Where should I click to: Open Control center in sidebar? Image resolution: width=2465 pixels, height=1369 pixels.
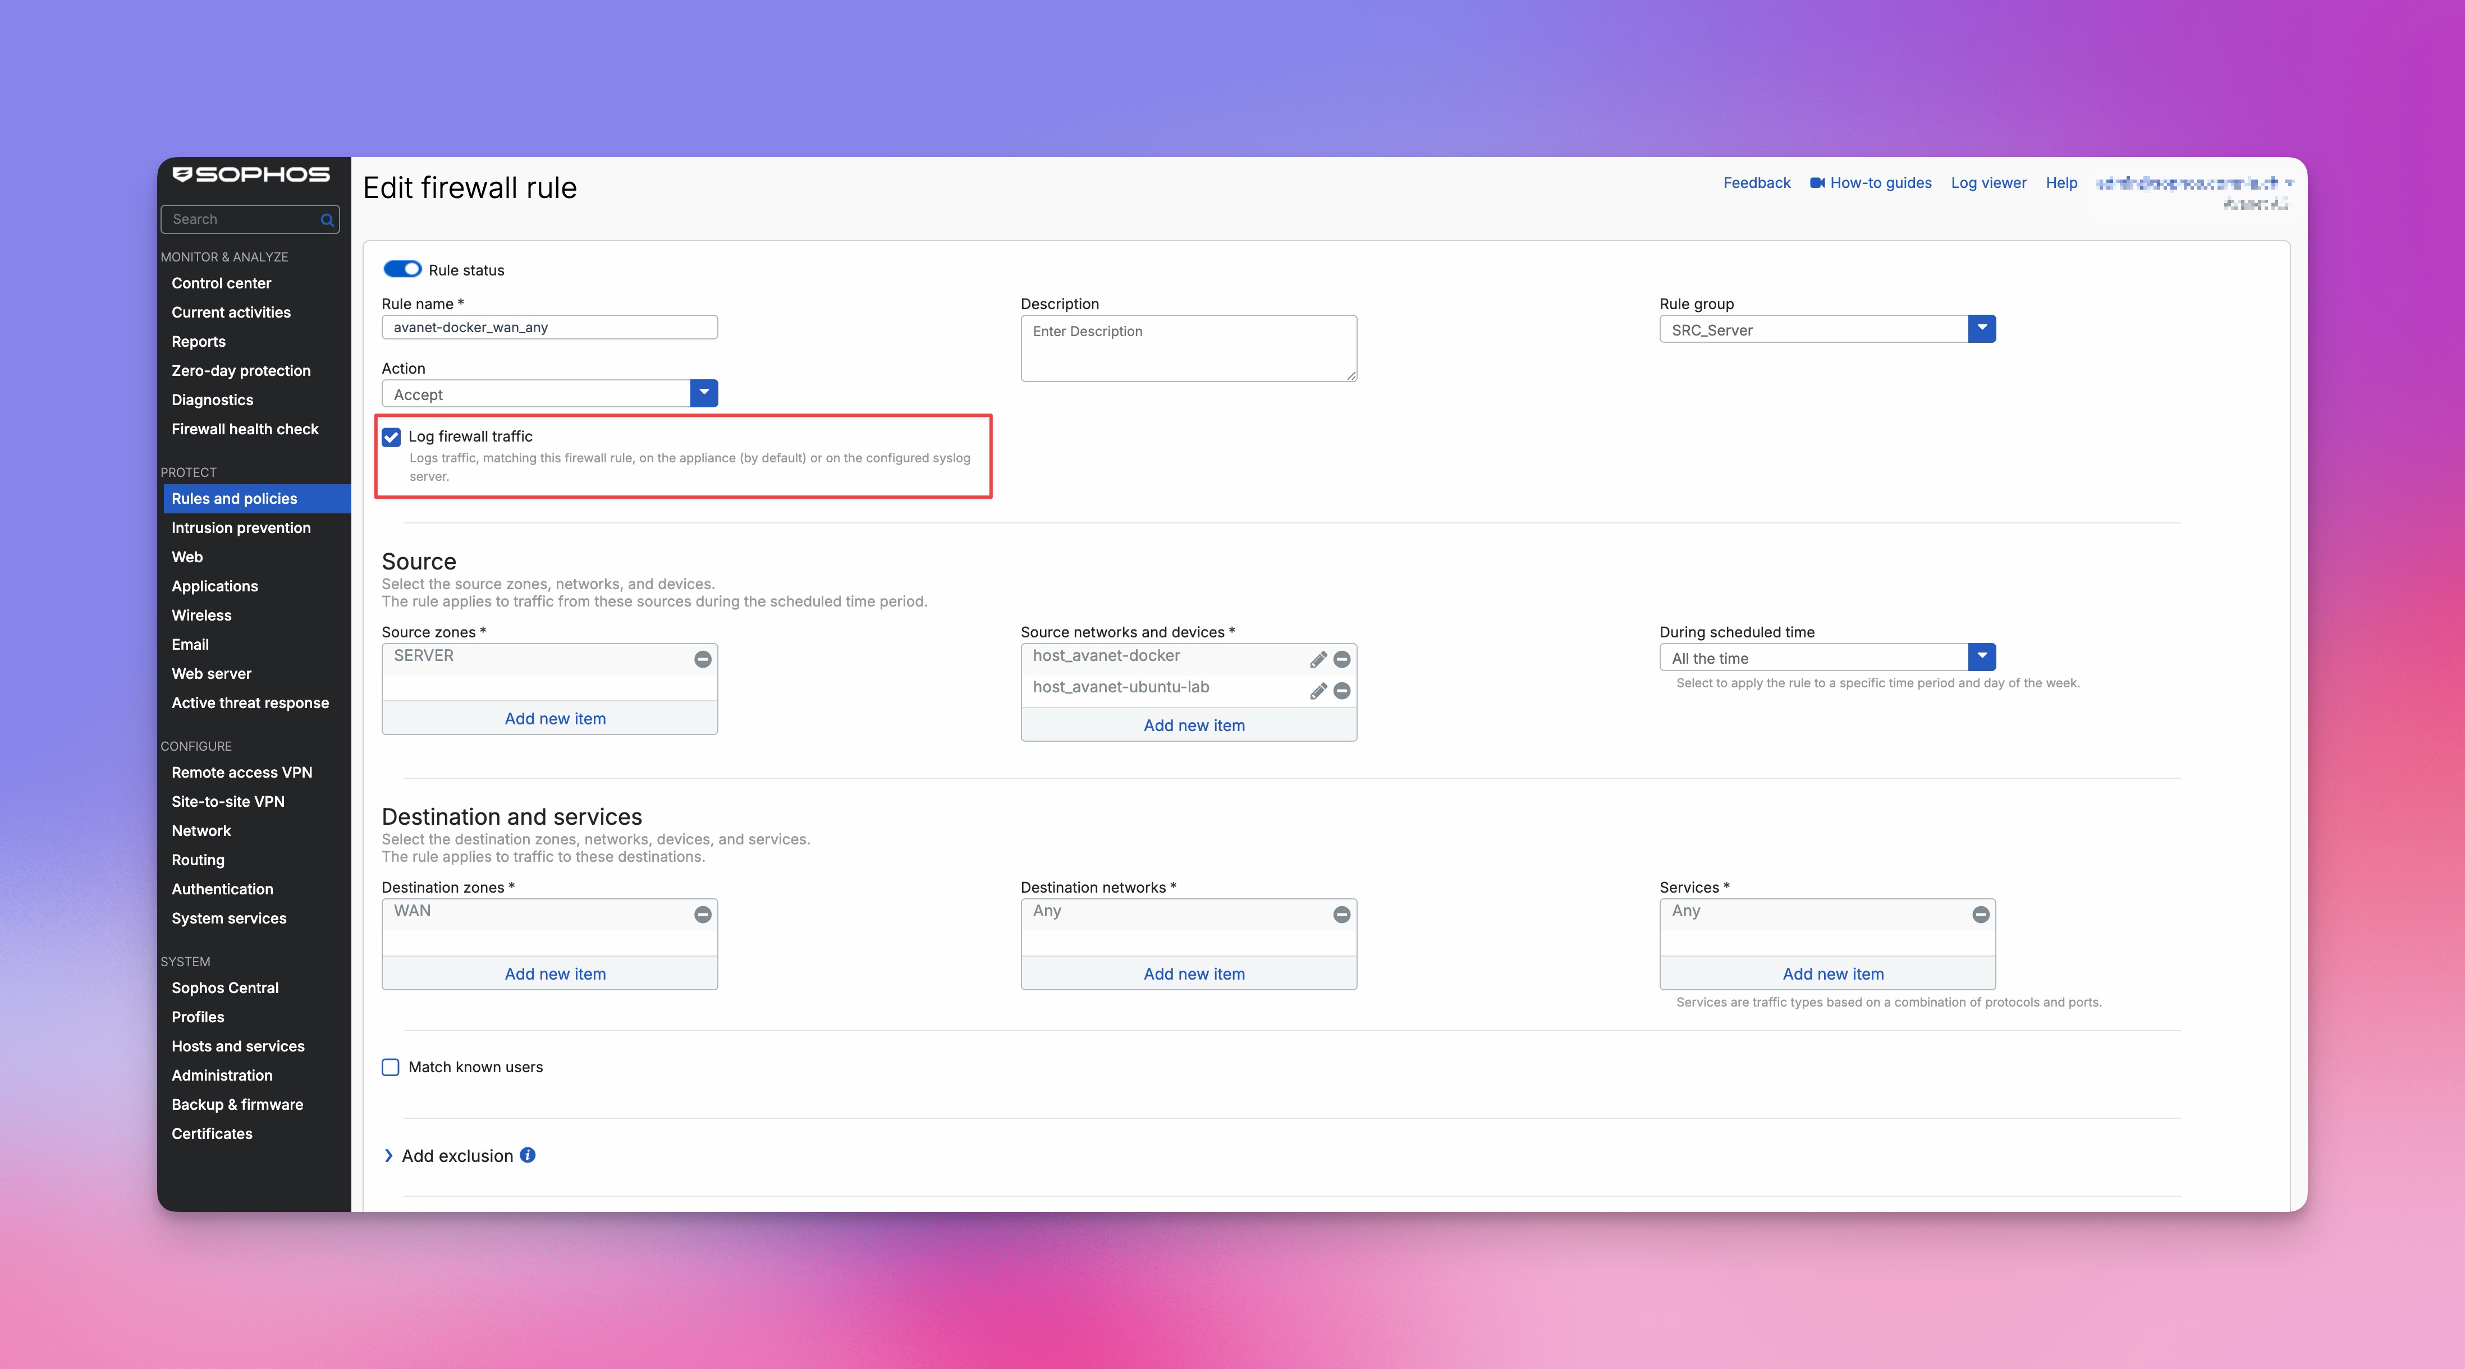coord(221,283)
